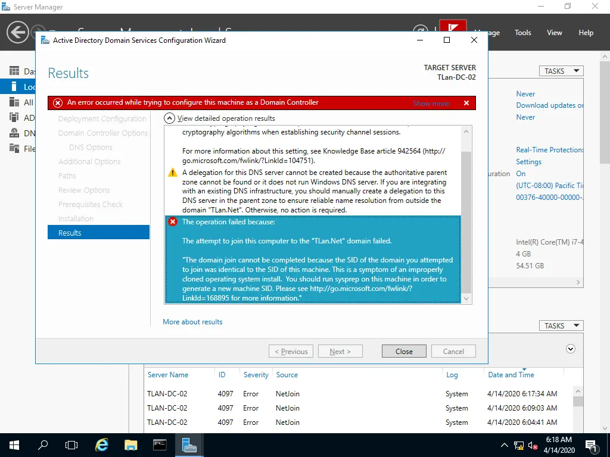Launch Internet Explorer from the taskbar
610x457 pixels.
[101, 445]
